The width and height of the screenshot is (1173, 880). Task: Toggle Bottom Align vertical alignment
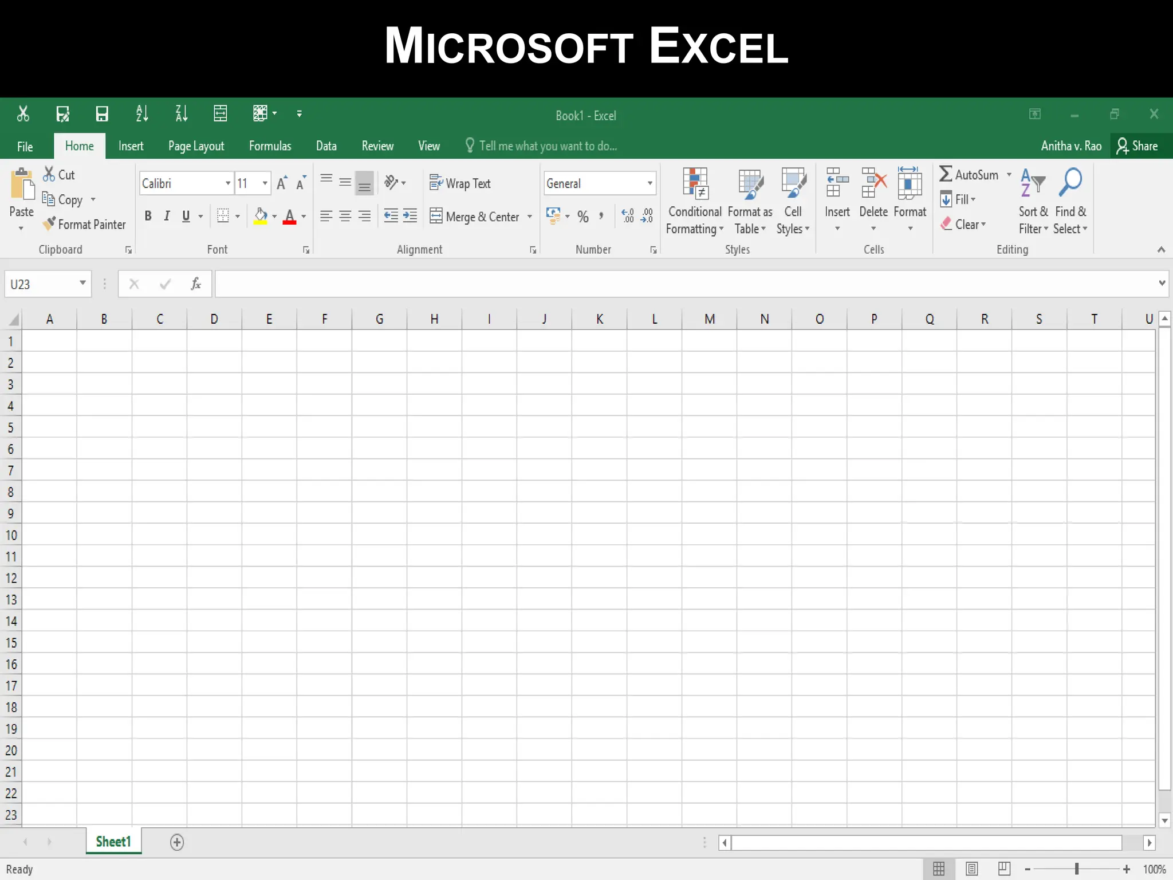pyautogui.click(x=364, y=183)
